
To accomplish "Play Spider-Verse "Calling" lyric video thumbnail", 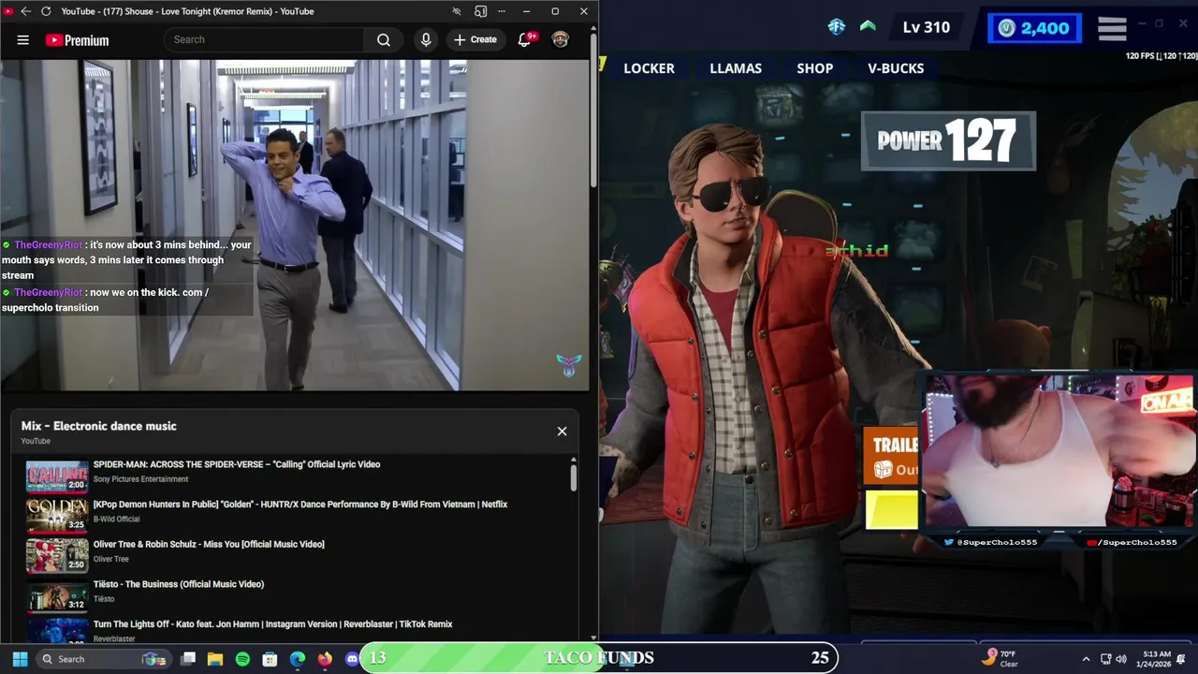I will (56, 476).
